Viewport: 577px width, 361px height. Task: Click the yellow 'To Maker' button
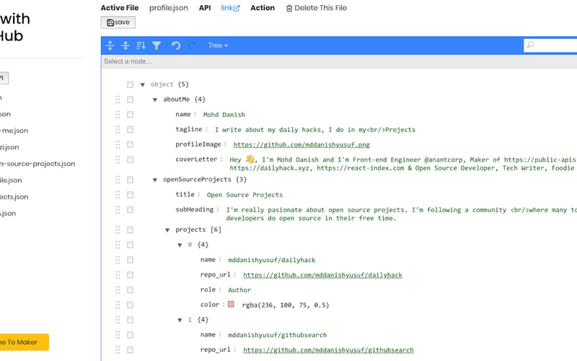(25, 342)
